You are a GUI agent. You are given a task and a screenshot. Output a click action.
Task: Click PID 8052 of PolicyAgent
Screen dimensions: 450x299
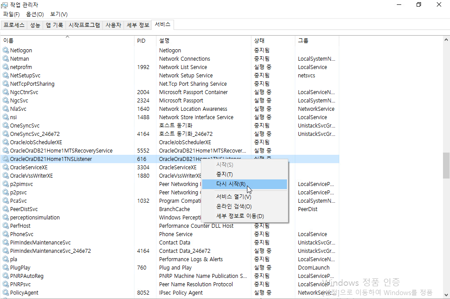click(x=143, y=292)
